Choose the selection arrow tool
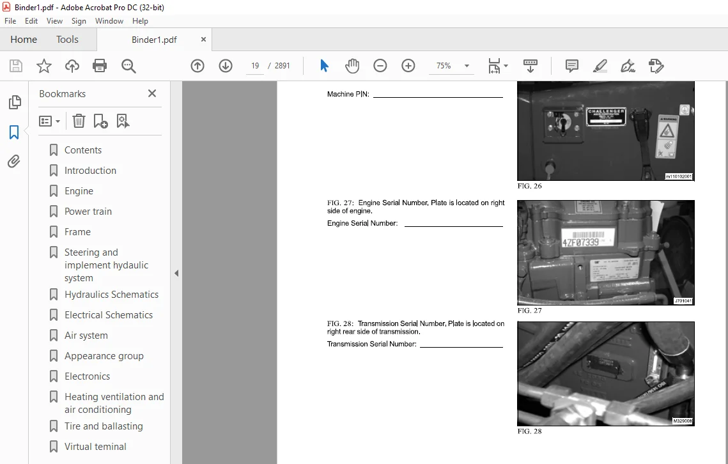The width and height of the screenshot is (728, 464). coord(324,66)
